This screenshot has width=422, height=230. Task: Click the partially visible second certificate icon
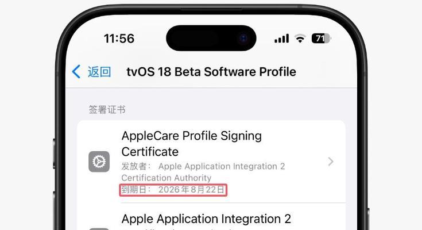click(x=99, y=229)
